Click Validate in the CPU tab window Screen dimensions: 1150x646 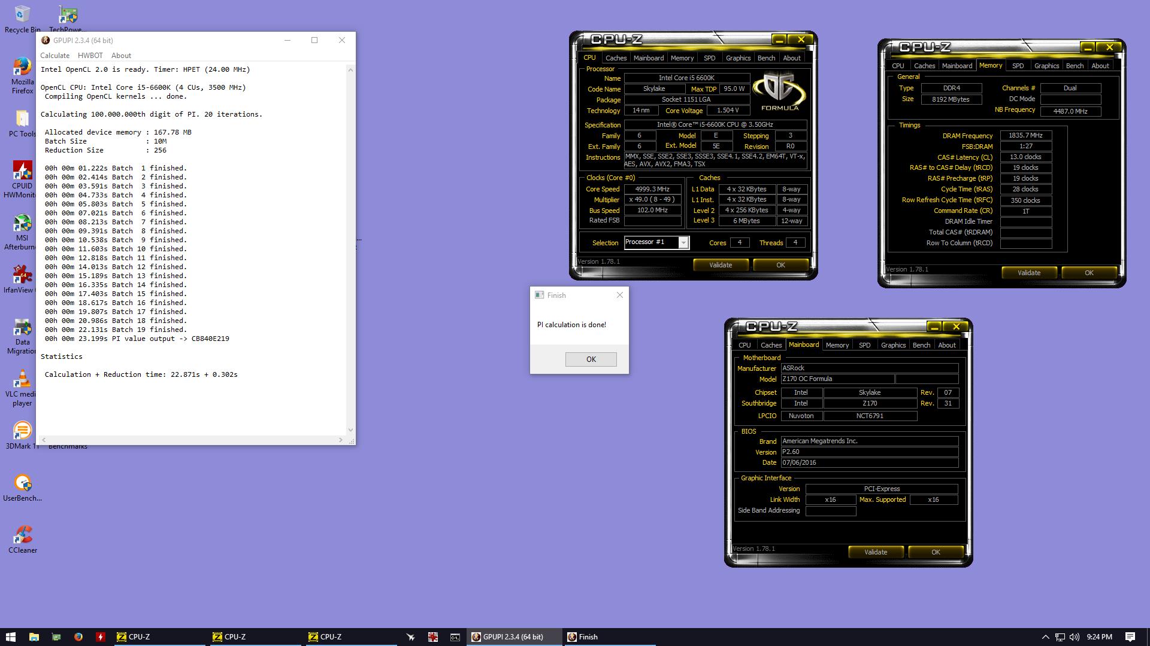721,265
